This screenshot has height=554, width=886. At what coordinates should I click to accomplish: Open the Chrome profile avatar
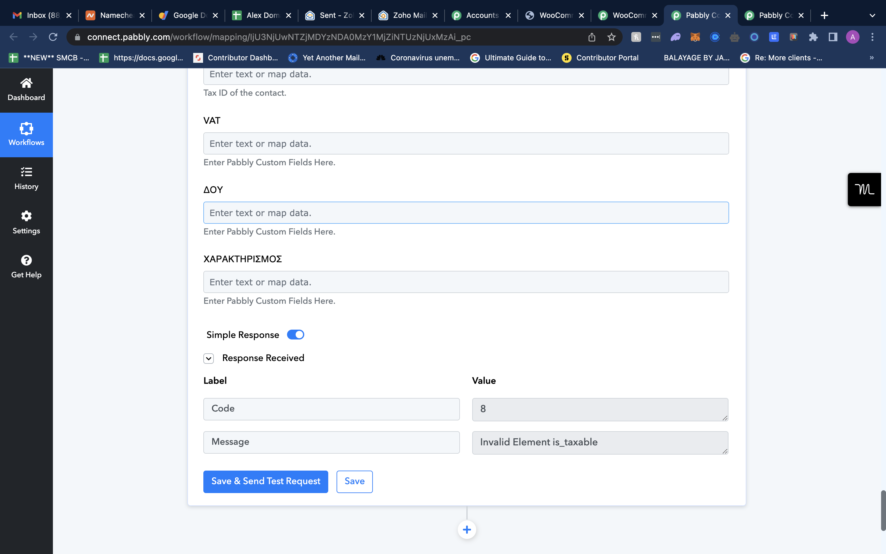point(853,37)
